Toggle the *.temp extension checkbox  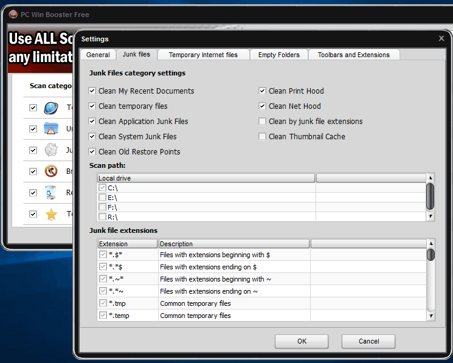click(x=103, y=315)
